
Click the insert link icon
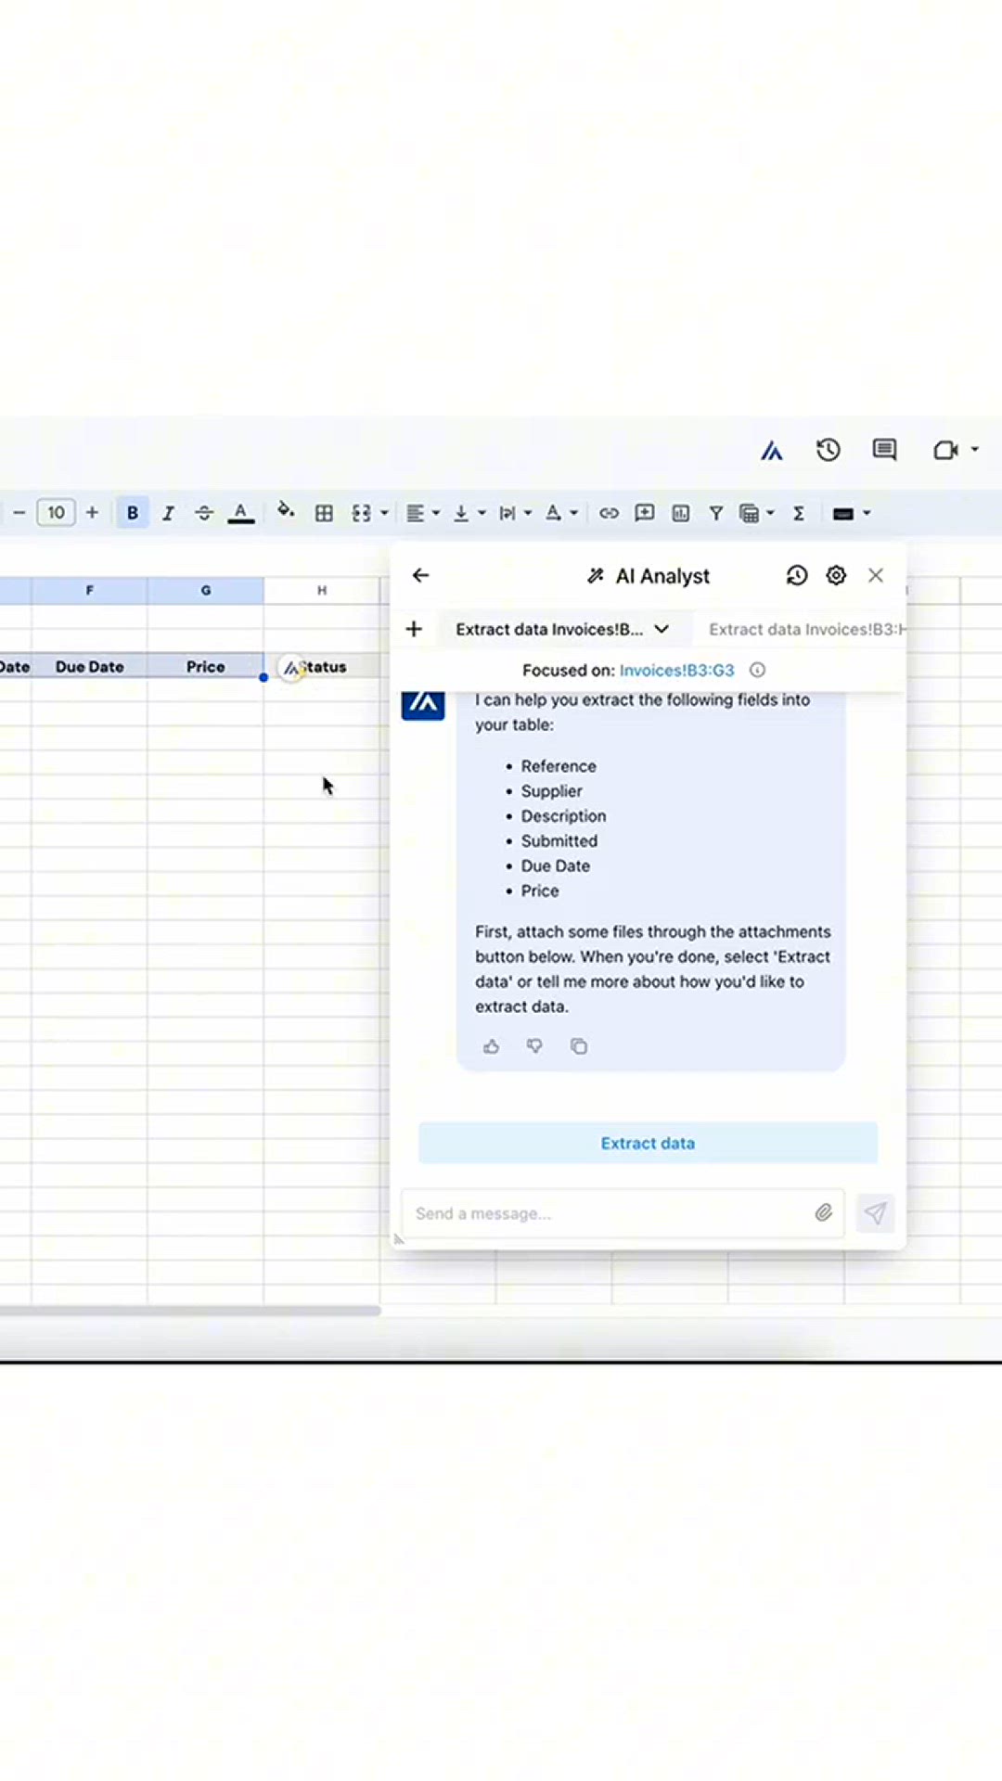coord(609,513)
